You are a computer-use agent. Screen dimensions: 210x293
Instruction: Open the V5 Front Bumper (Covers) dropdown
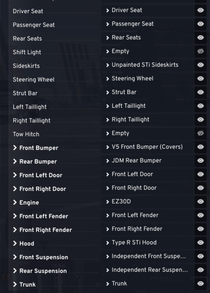(x=147, y=147)
